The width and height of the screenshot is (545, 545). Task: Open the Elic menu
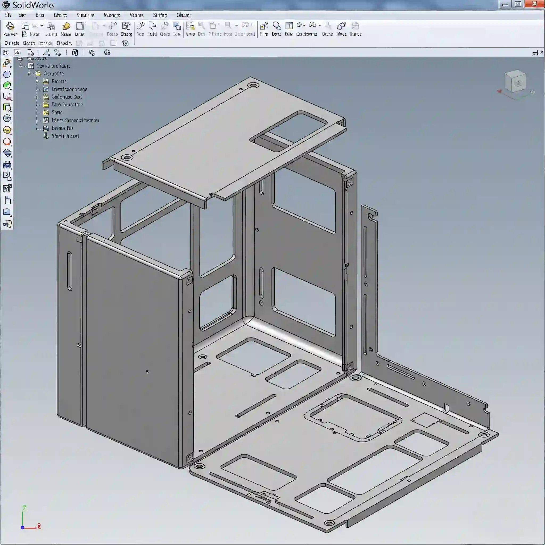[22, 15]
